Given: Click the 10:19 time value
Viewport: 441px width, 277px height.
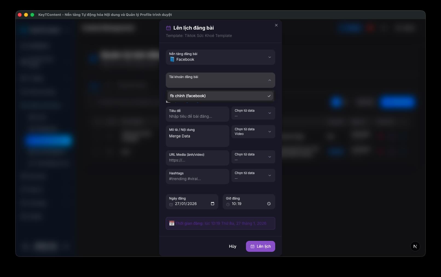Looking at the screenshot, I should pos(237,204).
